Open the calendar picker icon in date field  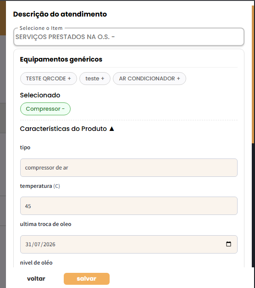[228, 244]
